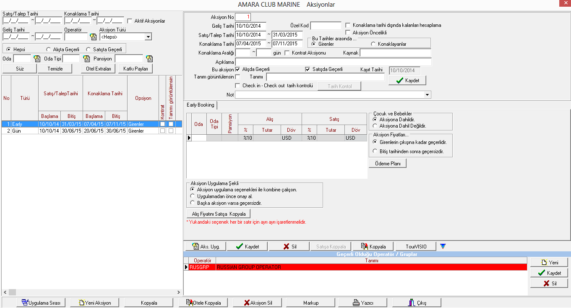Open Otel Extraları
The image size is (571, 308).
pos(98,68)
